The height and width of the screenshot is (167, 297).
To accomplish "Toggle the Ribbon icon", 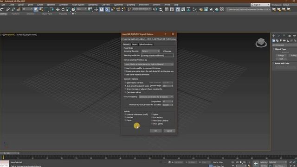I will (x=178, y=9).
